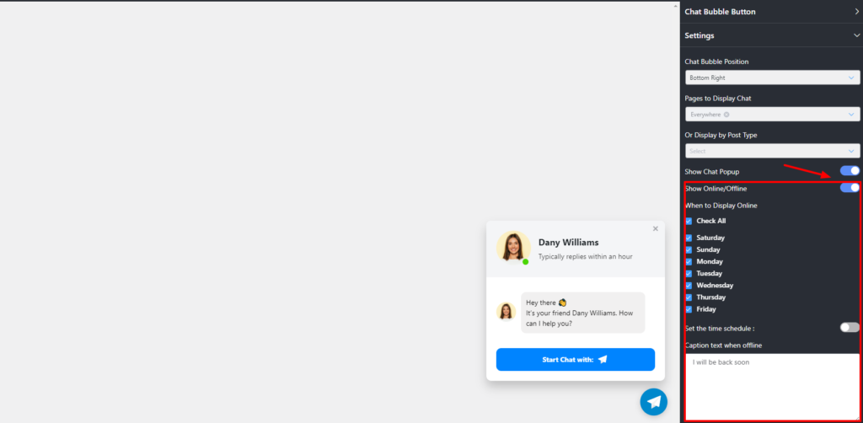863x423 pixels.
Task: Click 'Typically replies within an hour' text
Action: click(x=585, y=256)
